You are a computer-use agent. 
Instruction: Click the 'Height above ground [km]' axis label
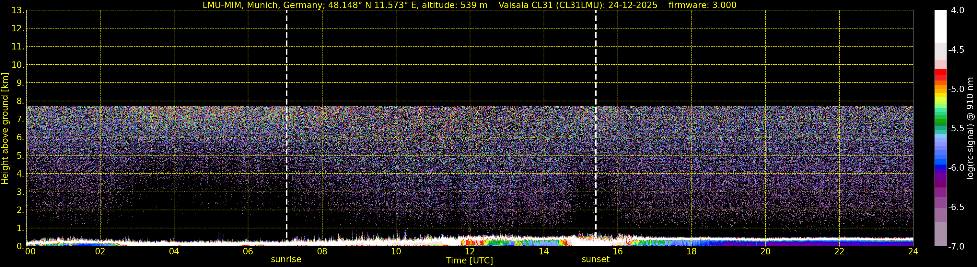pyautogui.click(x=5, y=129)
